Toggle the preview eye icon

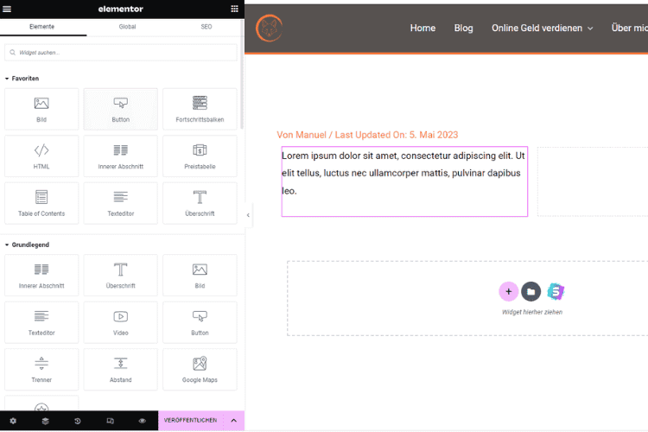tap(143, 421)
